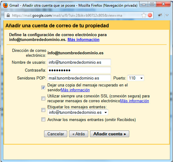Go back with the « Atrás button
173x162 pixels.
pyautogui.click(x=78, y=134)
